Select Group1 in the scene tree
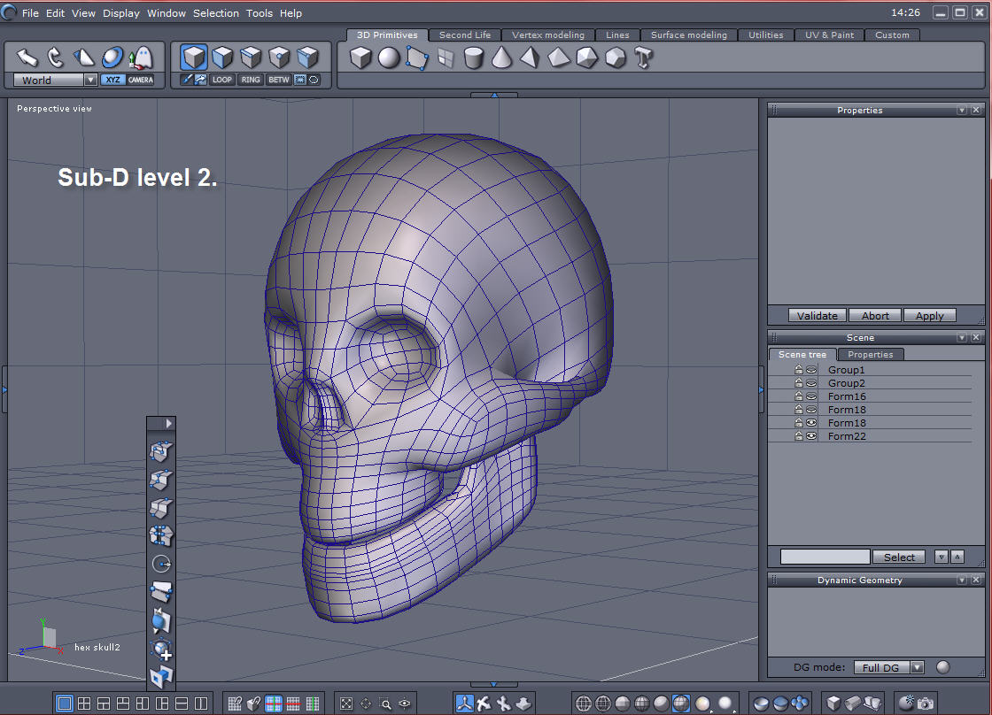Image resolution: width=992 pixels, height=715 pixels. [846, 370]
